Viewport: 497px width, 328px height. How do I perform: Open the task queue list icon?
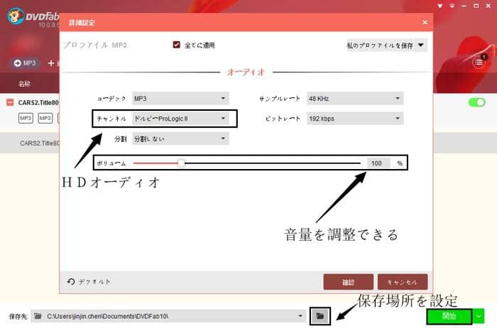479,62
